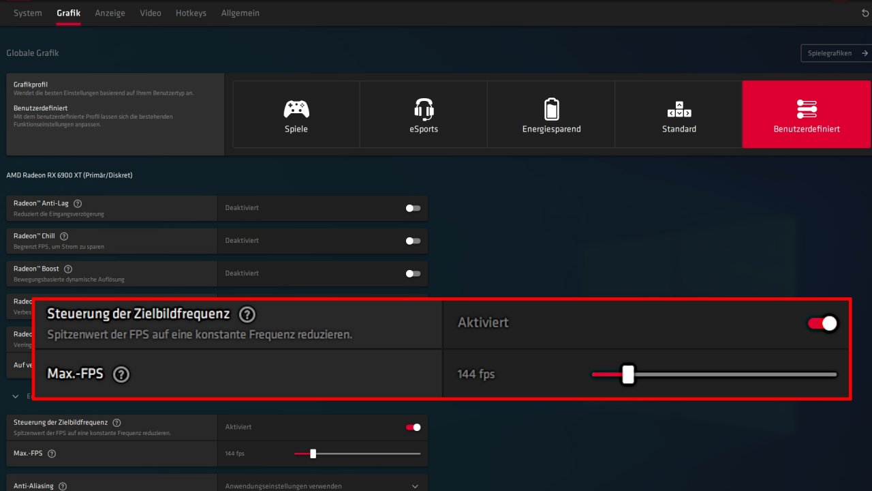Click the reset arrow icon top right
This screenshot has height=491, width=872.
tap(865, 13)
